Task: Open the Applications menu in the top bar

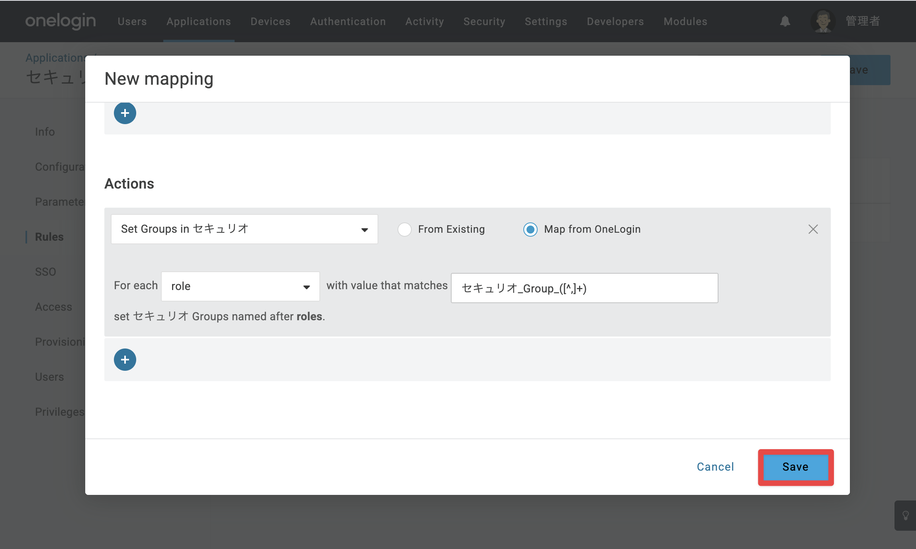Action: pos(199,21)
